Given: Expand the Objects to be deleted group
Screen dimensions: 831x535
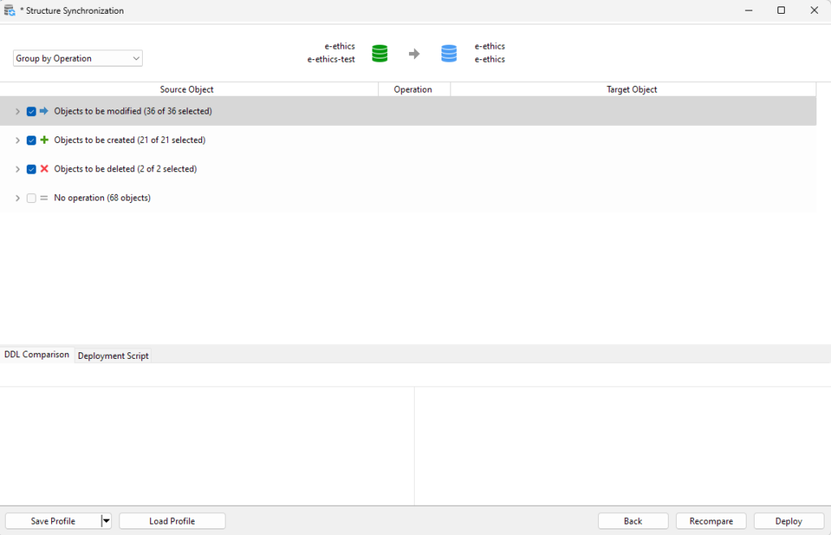Looking at the screenshot, I should tap(18, 169).
